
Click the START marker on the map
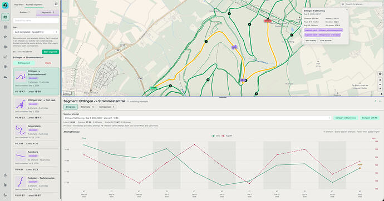153,88
